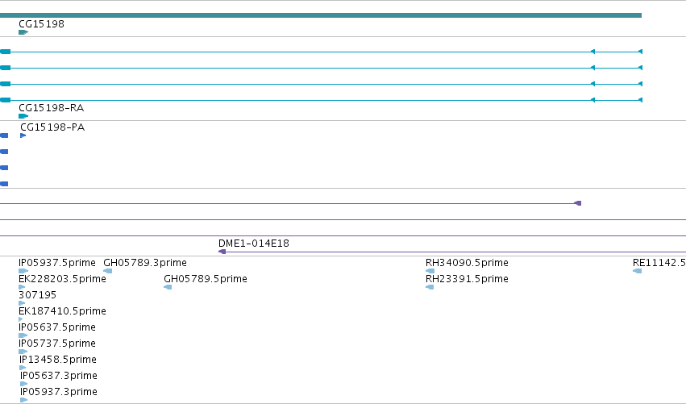Click the CG15198 gene label
Screen dimensions: 686x404
click(x=41, y=24)
